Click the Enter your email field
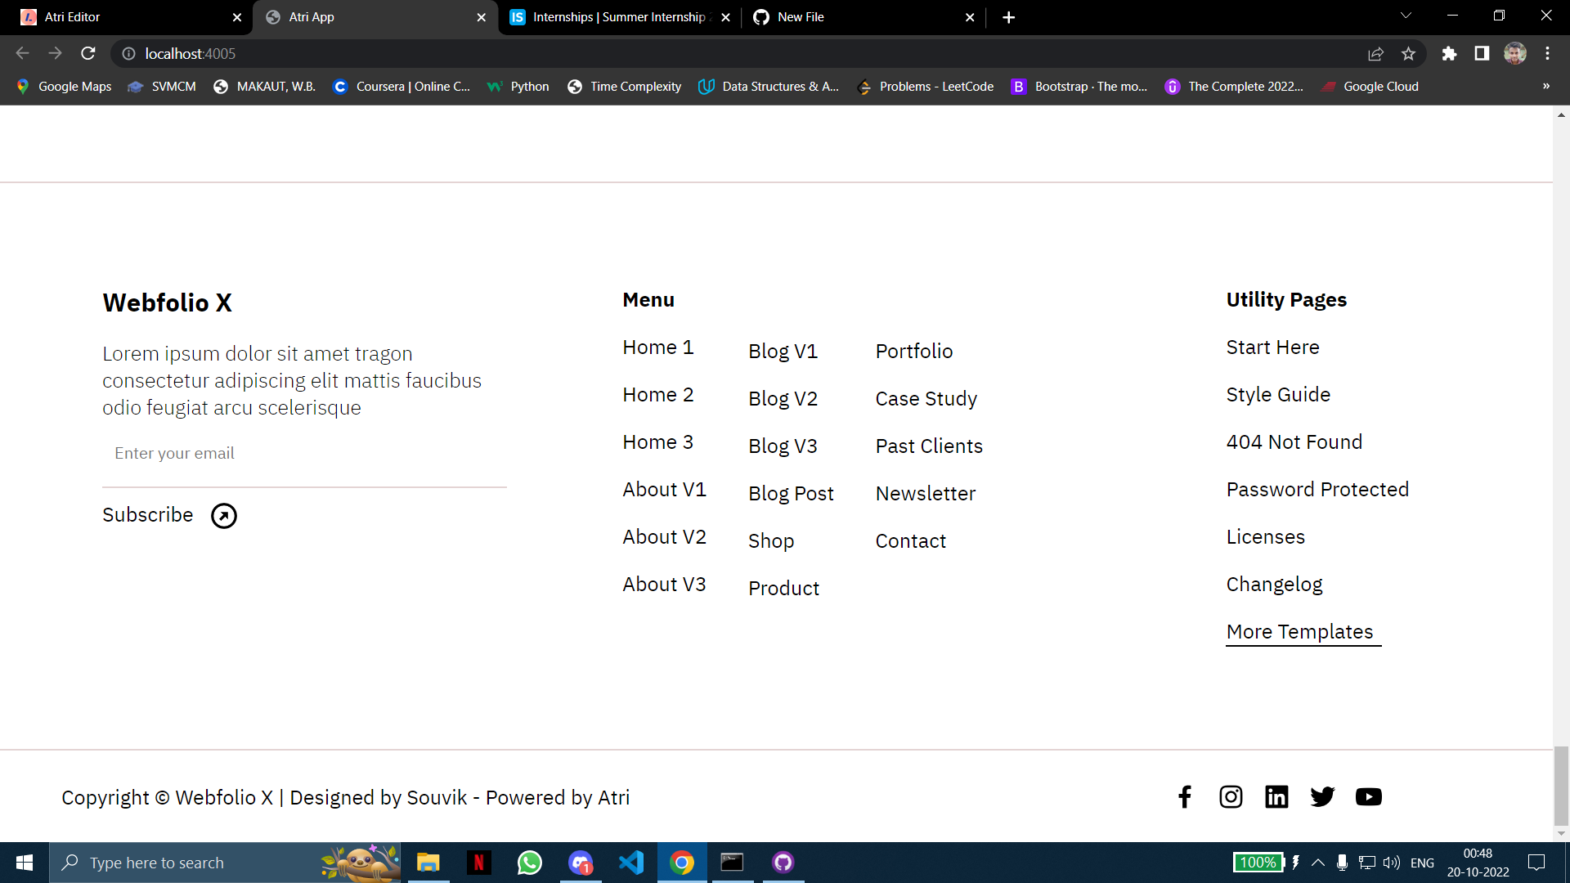This screenshot has width=1570, height=883. (x=174, y=453)
